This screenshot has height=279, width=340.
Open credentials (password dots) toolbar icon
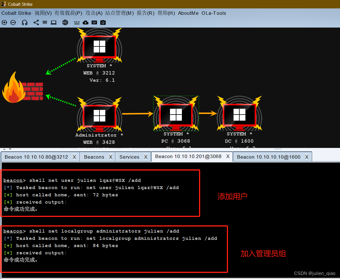[x=77, y=23]
